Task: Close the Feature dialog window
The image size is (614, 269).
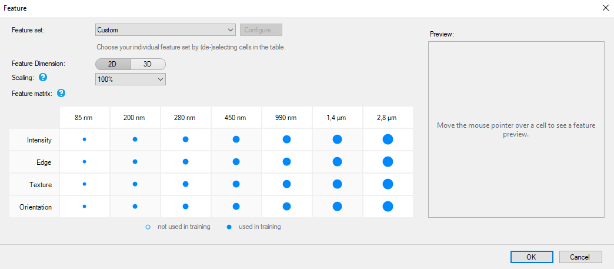Action: coord(605,8)
